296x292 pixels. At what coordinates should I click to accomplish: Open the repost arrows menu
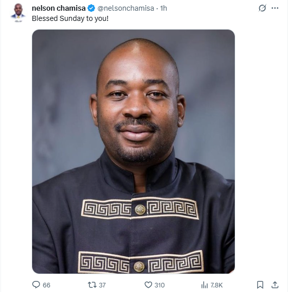[x=92, y=285]
